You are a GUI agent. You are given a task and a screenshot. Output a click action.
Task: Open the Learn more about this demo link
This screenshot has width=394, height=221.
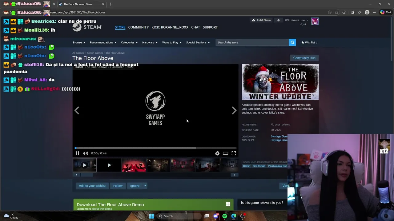84,209
